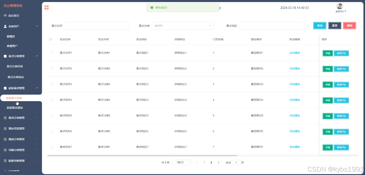Viewport: 365px width, 175px height.
Task: Check the row 景点名称5 checkbox
Action: pyautogui.click(x=51, y=116)
